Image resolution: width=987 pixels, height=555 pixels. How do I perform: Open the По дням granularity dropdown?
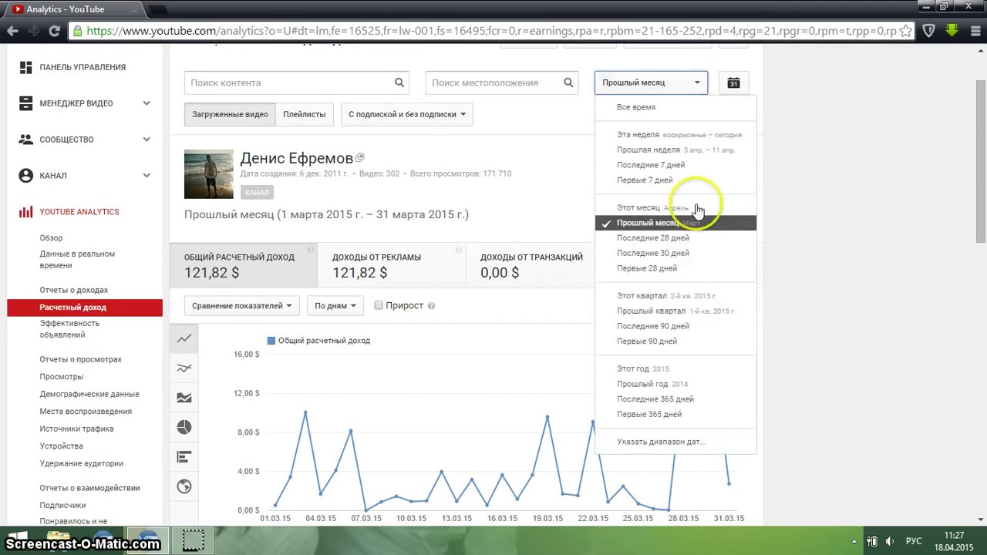coord(335,306)
